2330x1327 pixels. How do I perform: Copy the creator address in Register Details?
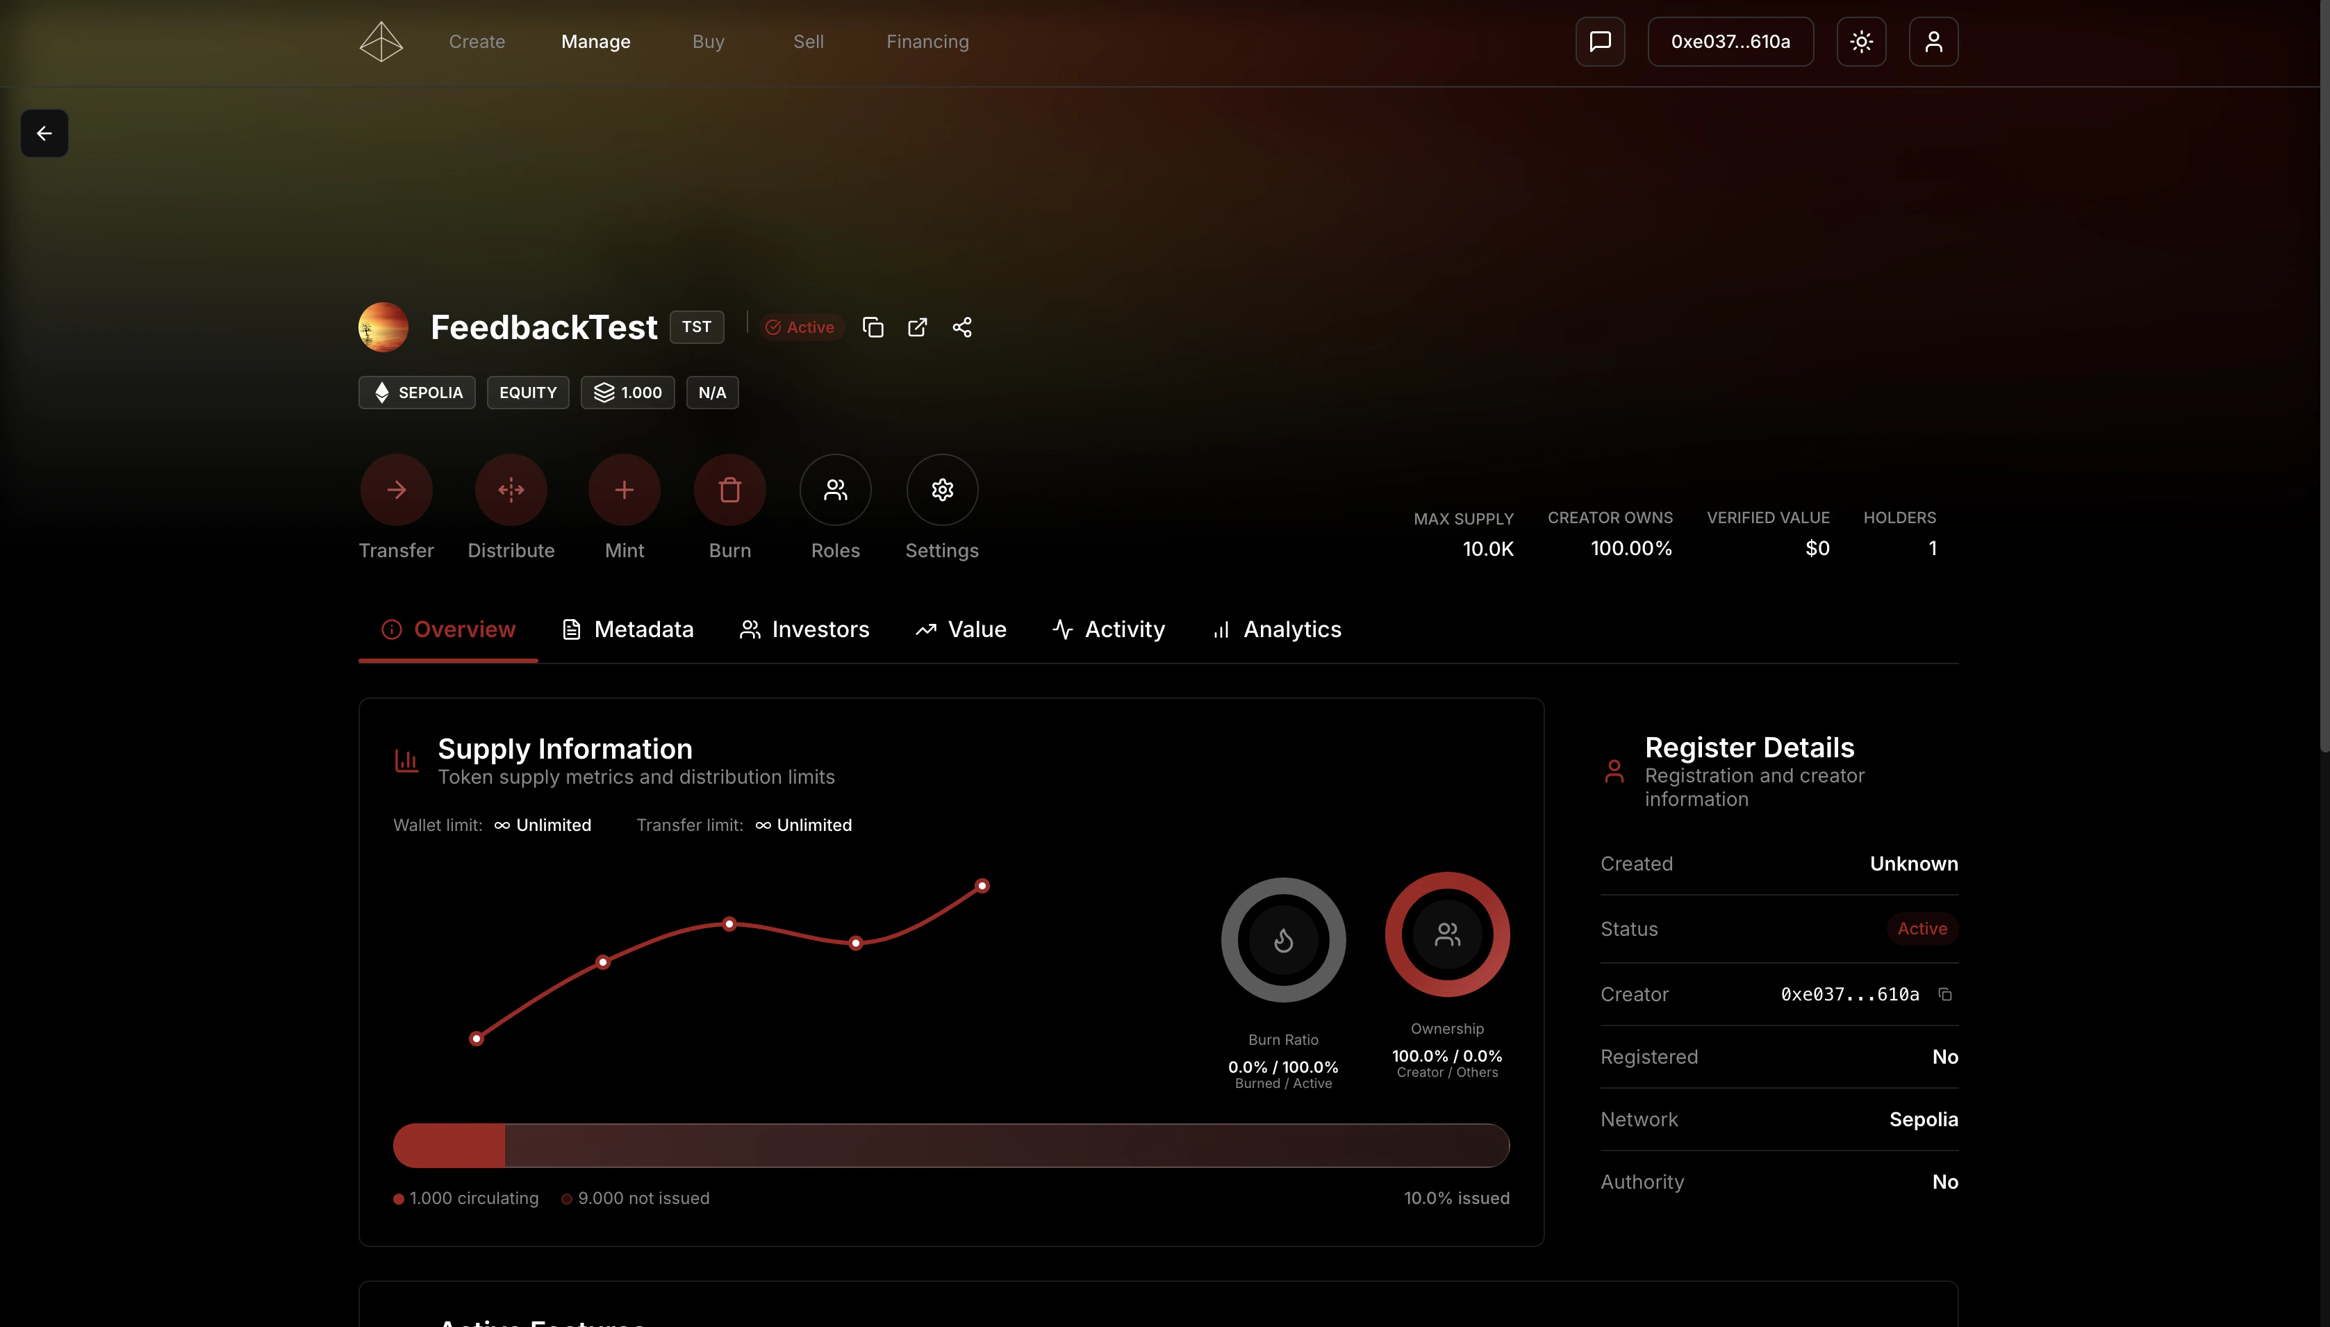tap(1947, 994)
